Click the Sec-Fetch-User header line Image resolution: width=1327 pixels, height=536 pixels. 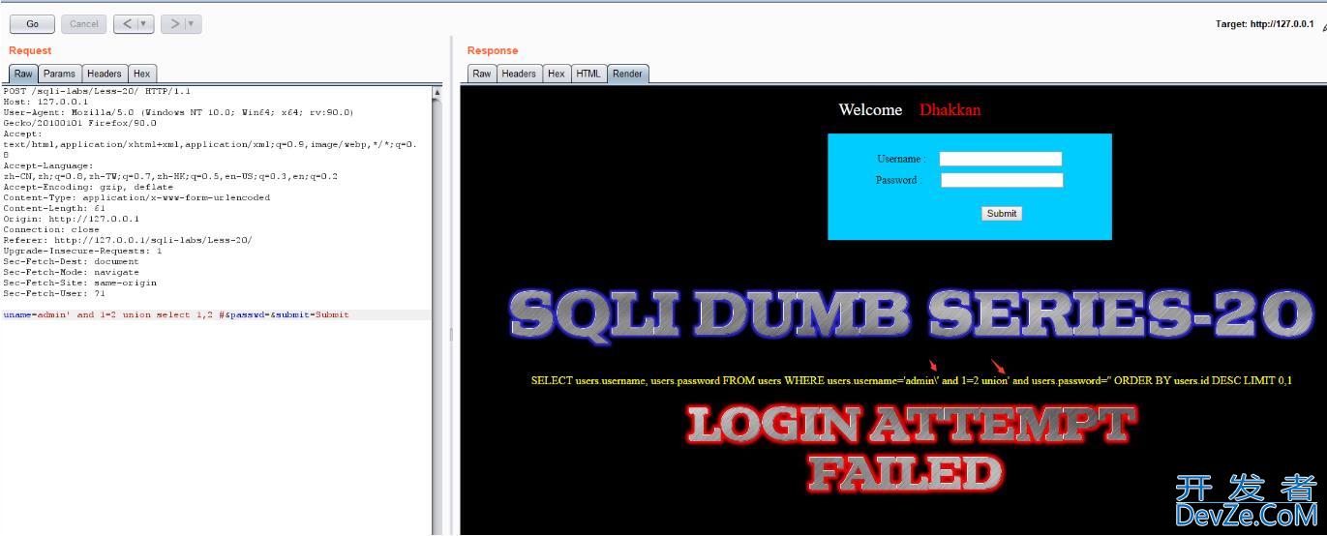click(54, 293)
